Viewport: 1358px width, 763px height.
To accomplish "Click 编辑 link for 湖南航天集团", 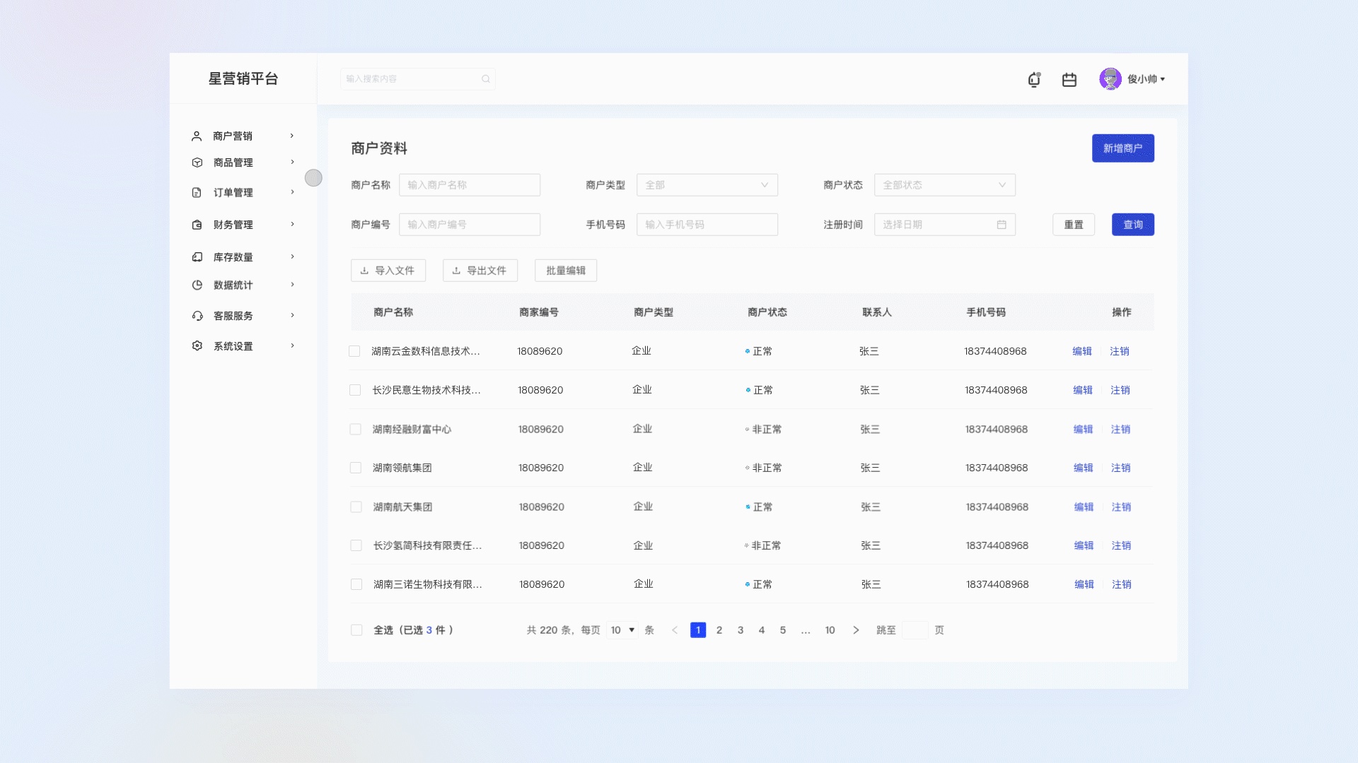I will point(1084,507).
